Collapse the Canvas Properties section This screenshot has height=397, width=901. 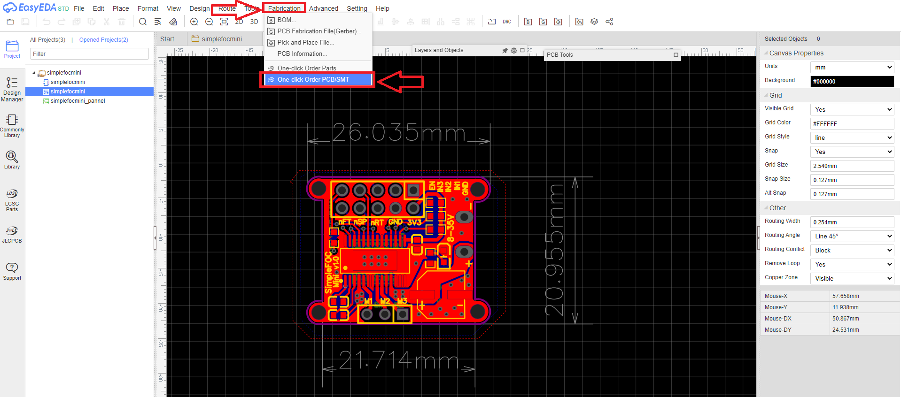(x=766, y=53)
